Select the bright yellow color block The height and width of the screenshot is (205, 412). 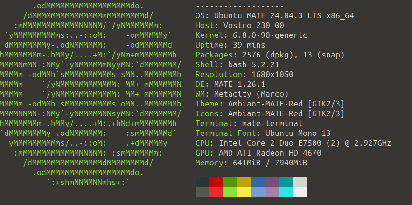click(244, 191)
